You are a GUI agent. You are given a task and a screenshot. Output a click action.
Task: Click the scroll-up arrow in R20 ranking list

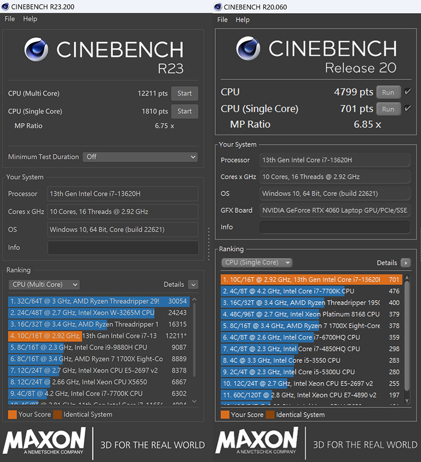coord(407,278)
